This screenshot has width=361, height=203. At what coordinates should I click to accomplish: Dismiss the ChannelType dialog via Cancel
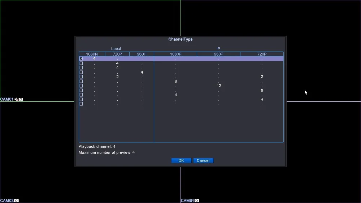pos(203,160)
